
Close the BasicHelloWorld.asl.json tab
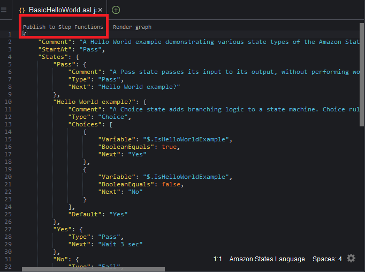(x=101, y=10)
